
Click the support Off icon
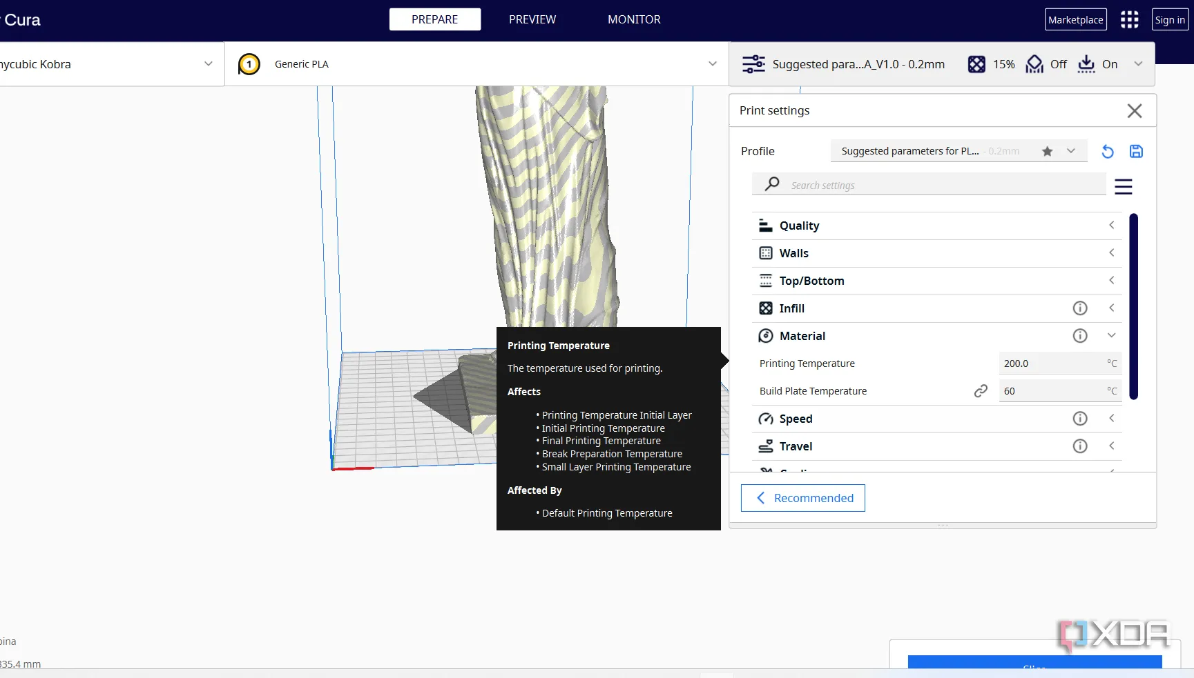1034,64
